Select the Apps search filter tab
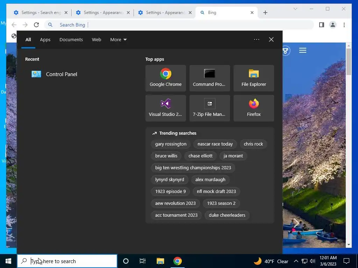 click(45, 40)
